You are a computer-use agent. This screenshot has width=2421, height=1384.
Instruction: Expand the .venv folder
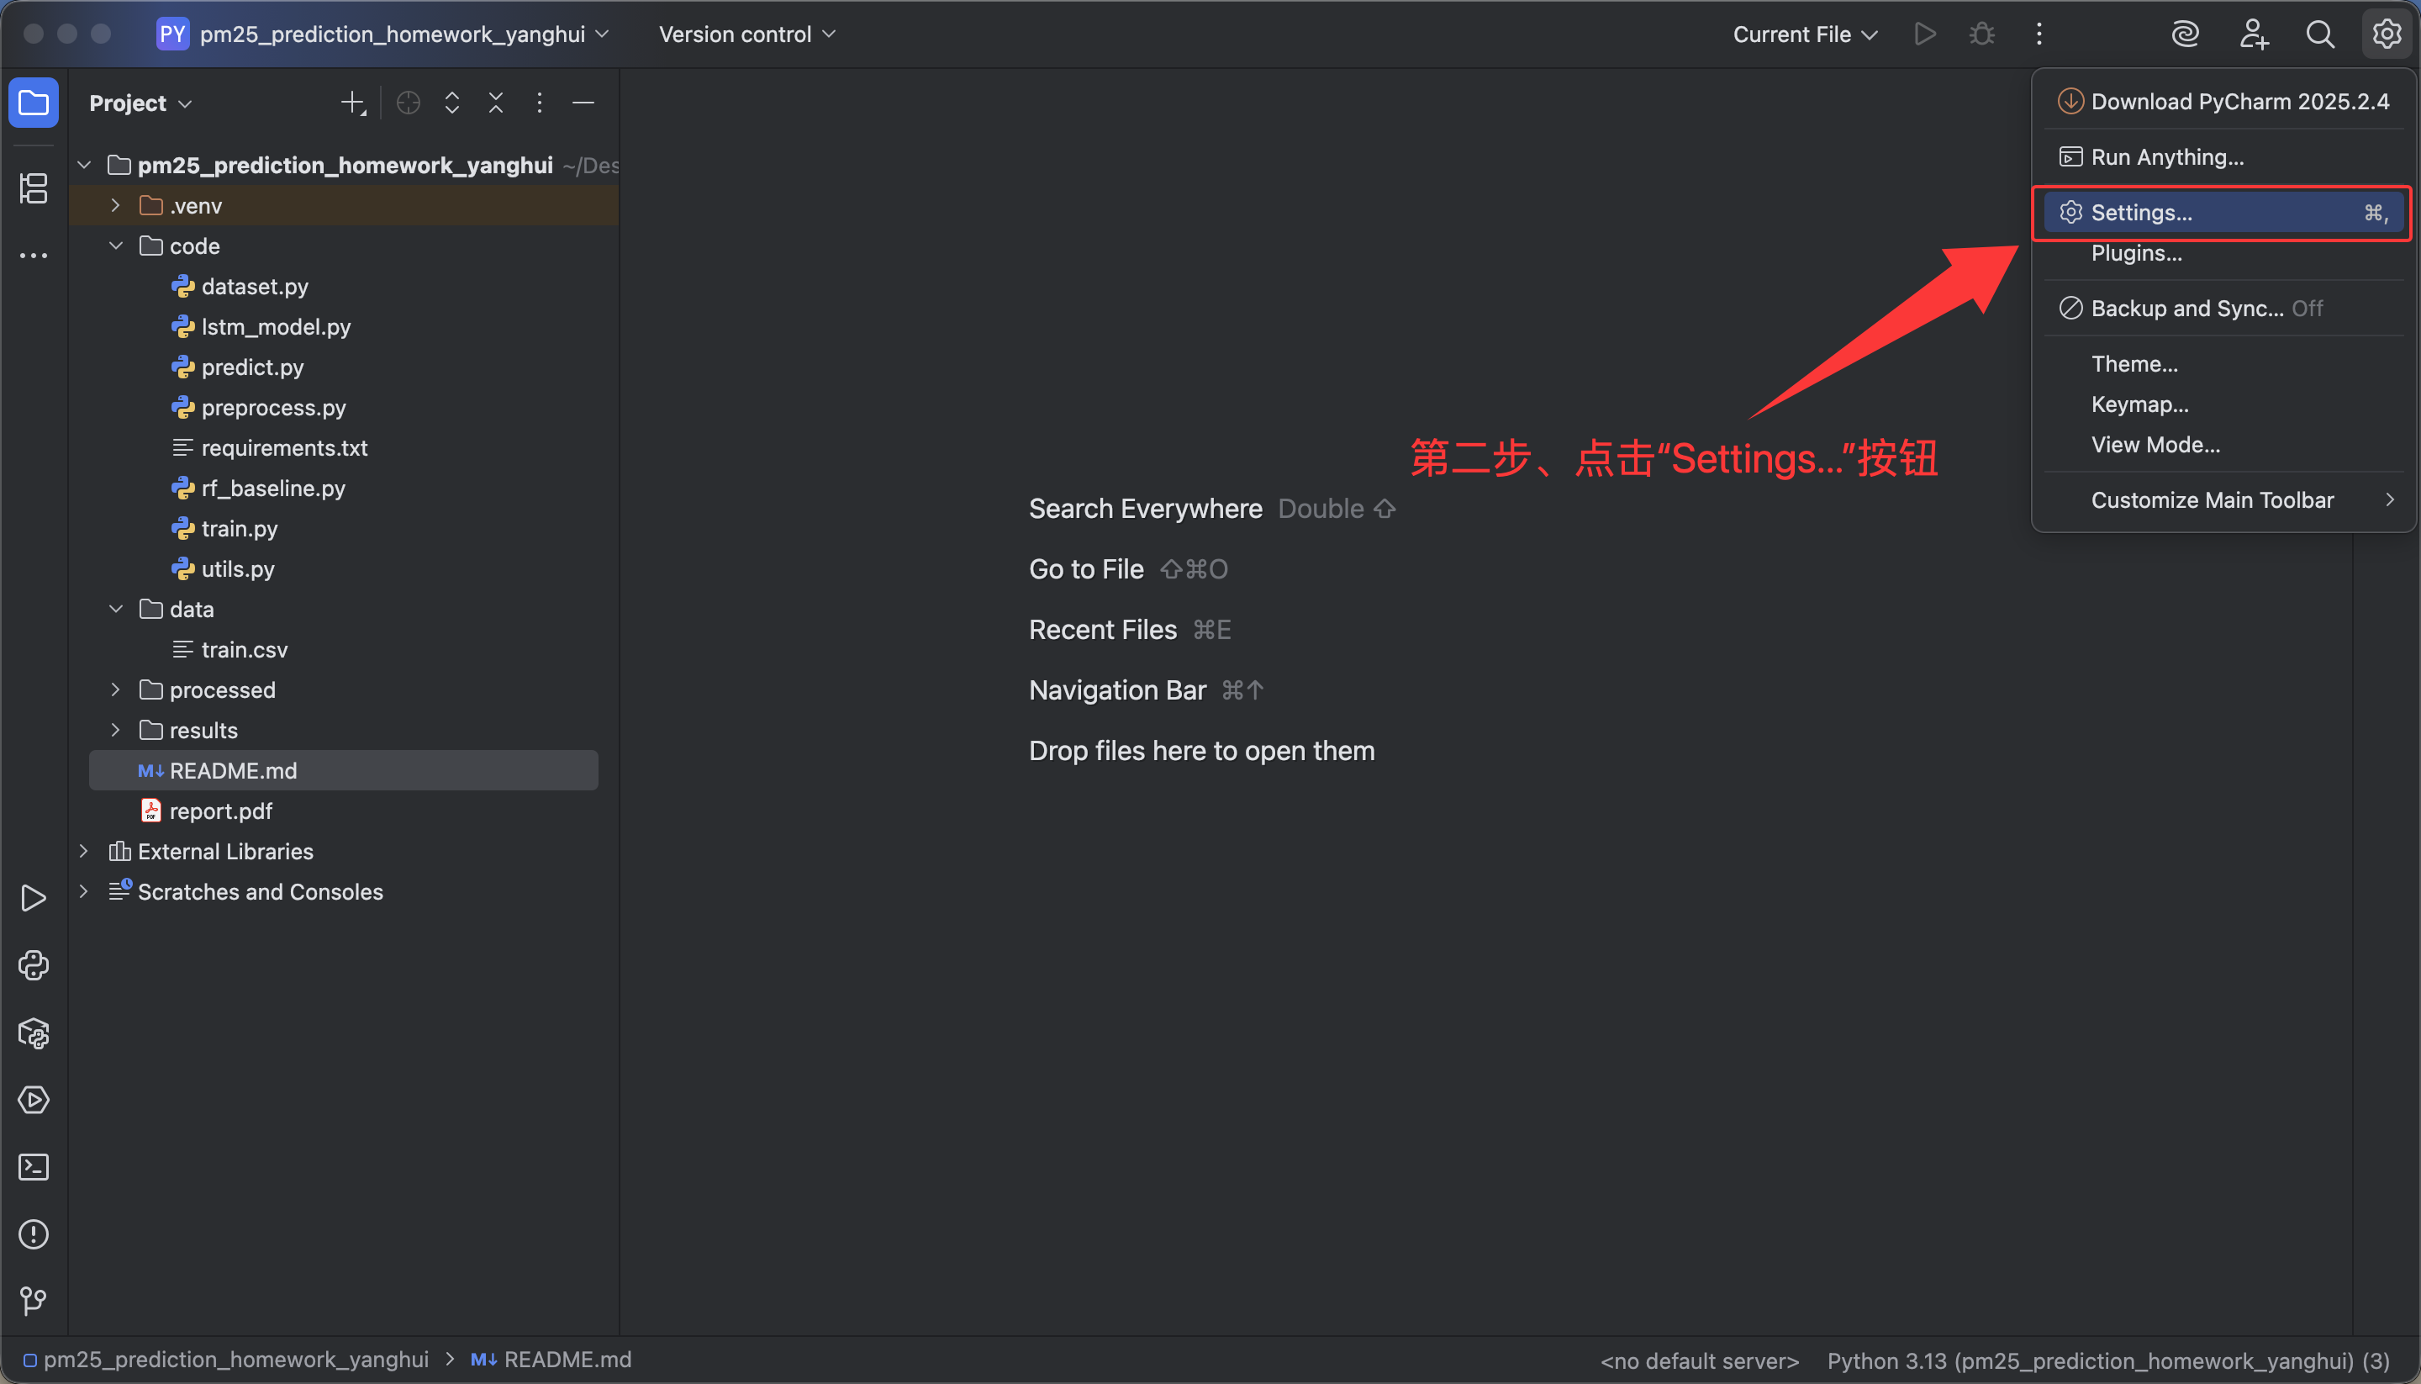[x=115, y=205]
